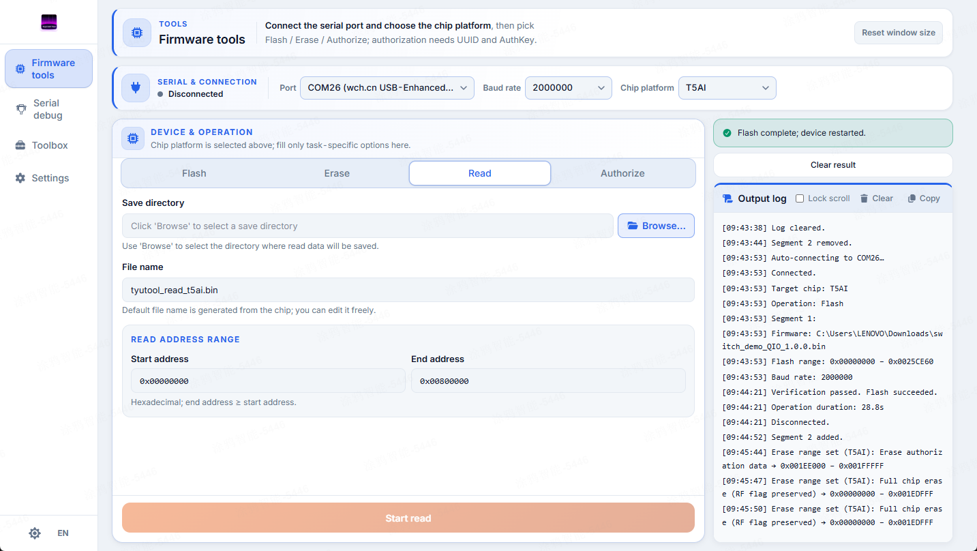
Task: Click the 'Operation: Flash' log line
Action: click(x=783, y=303)
